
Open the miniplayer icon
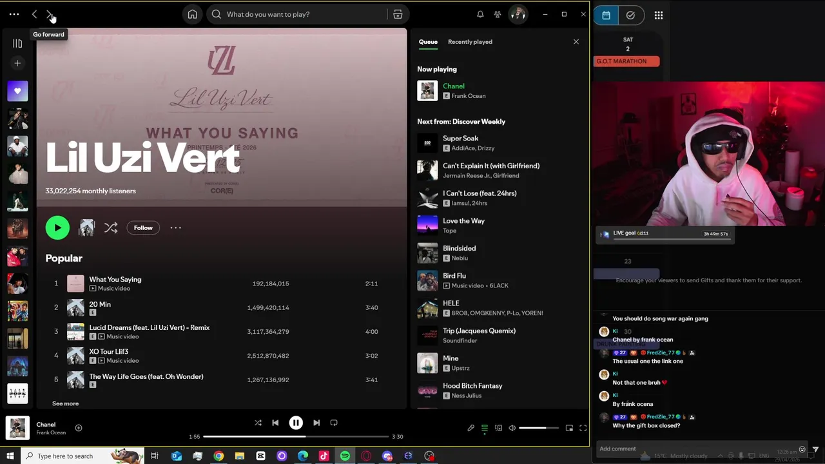[x=569, y=428]
